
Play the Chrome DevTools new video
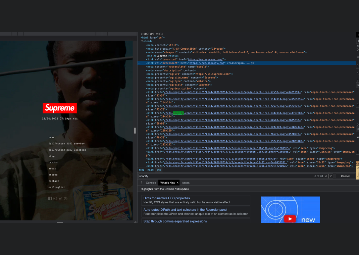pyautogui.click(x=290, y=219)
